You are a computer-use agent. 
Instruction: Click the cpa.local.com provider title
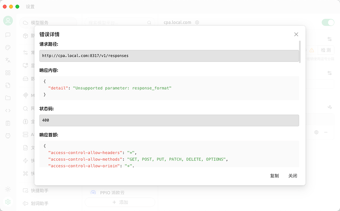(177, 22)
